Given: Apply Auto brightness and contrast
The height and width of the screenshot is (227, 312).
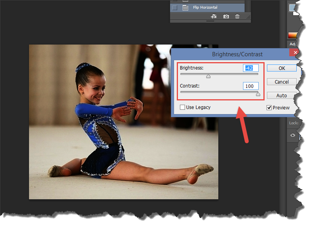Looking at the screenshot, I should [281, 95].
